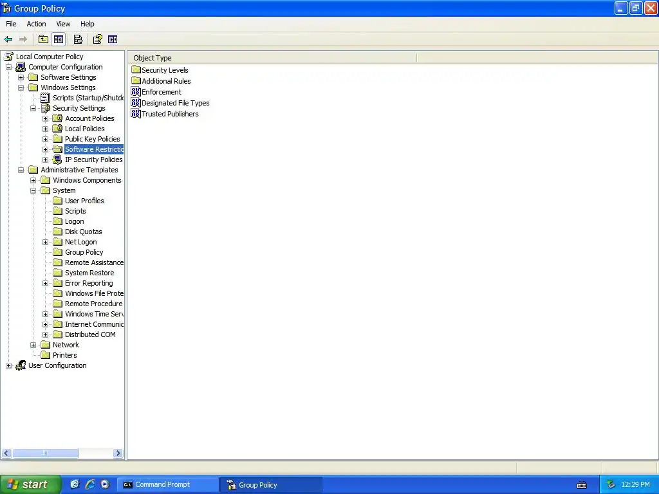Click the Local Computer Policy root icon
The width and height of the screenshot is (659, 494).
point(9,57)
